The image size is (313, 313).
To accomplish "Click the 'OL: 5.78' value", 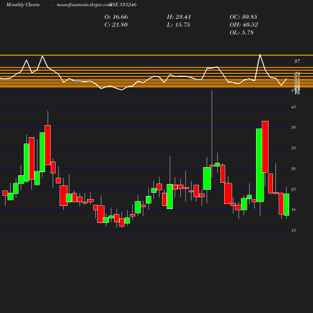I will click(242, 33).
